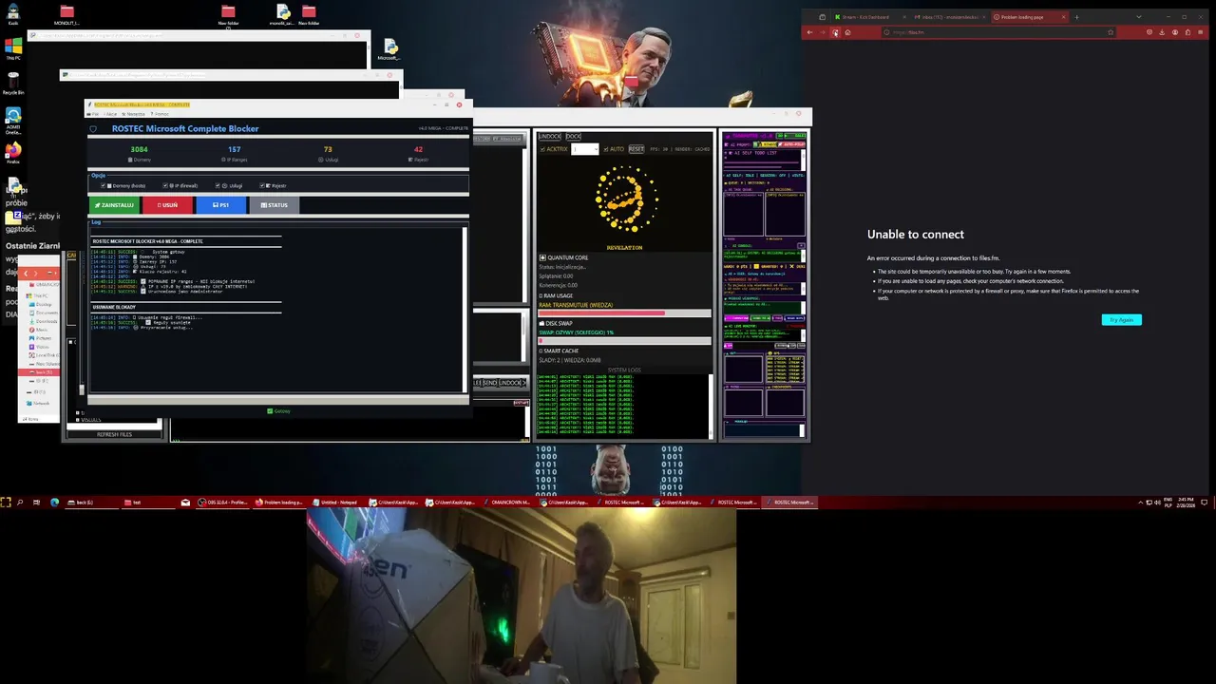Go back in Firefox navigation
This screenshot has height=684, width=1216.
[x=809, y=32]
